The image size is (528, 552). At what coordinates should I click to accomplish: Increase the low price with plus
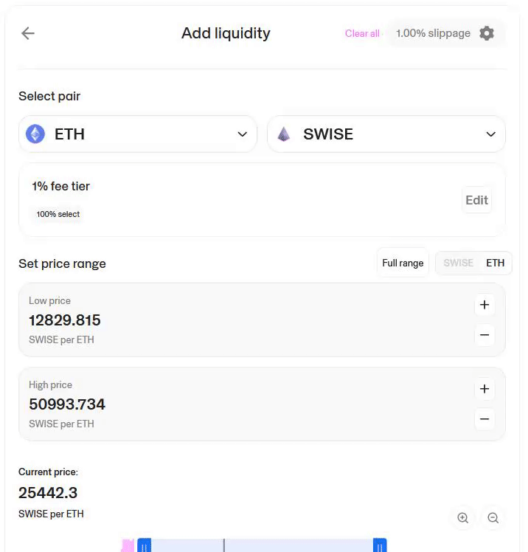point(484,305)
